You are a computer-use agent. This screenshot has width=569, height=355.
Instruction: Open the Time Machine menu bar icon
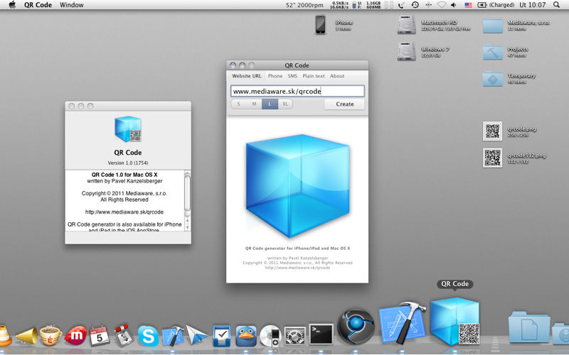[x=415, y=5]
